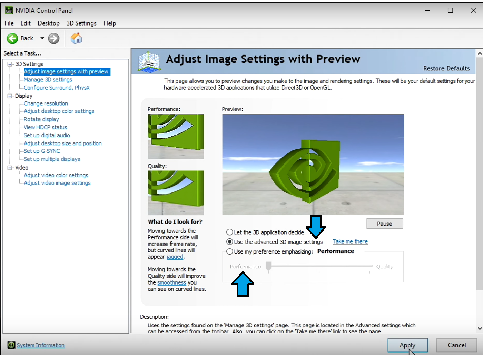Image resolution: width=483 pixels, height=357 pixels.
Task: Select the 'Video' tree category label
Action: (22, 168)
